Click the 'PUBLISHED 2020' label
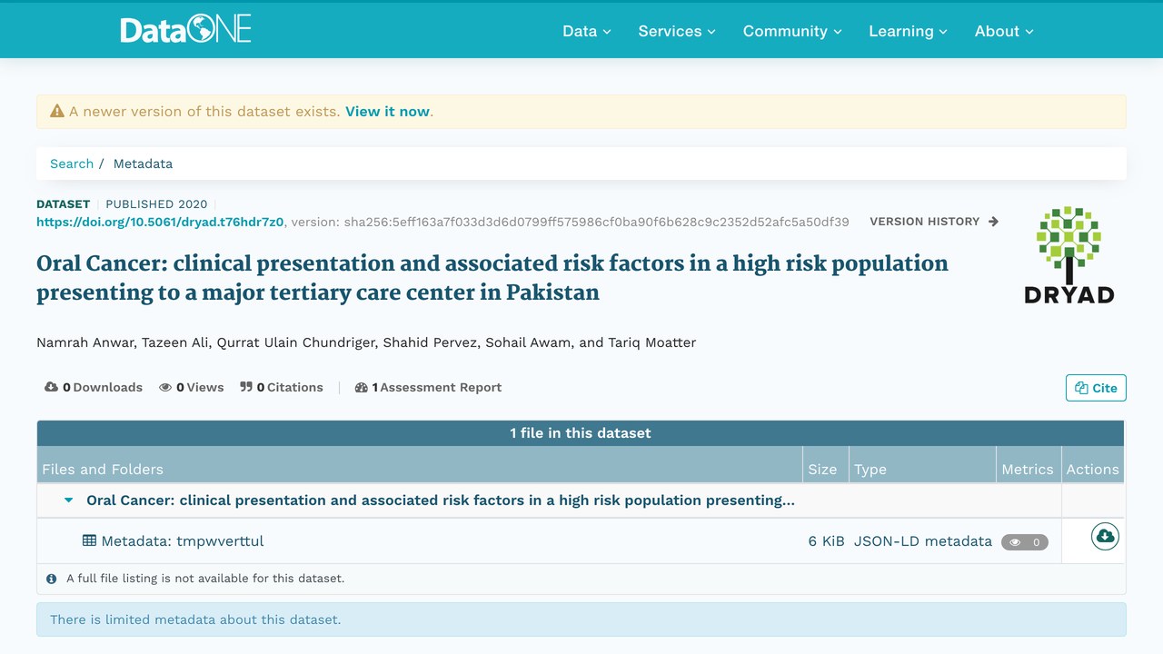The image size is (1163, 654). [x=156, y=204]
